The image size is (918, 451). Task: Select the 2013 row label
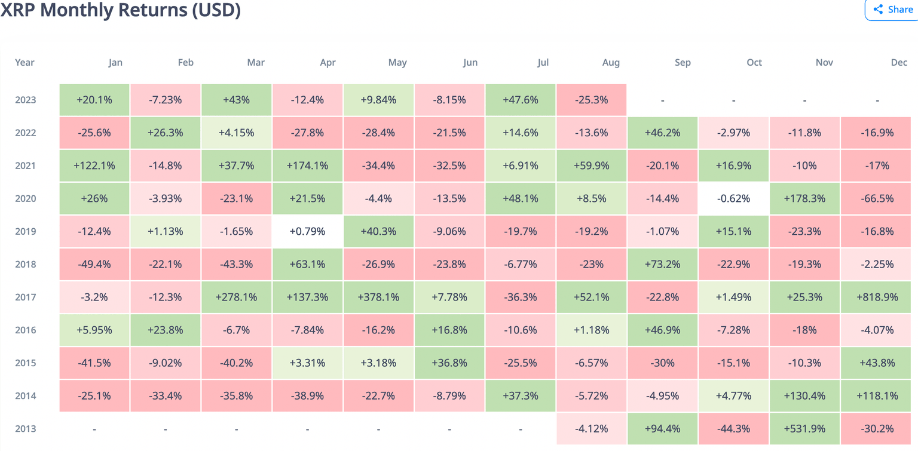pos(25,428)
